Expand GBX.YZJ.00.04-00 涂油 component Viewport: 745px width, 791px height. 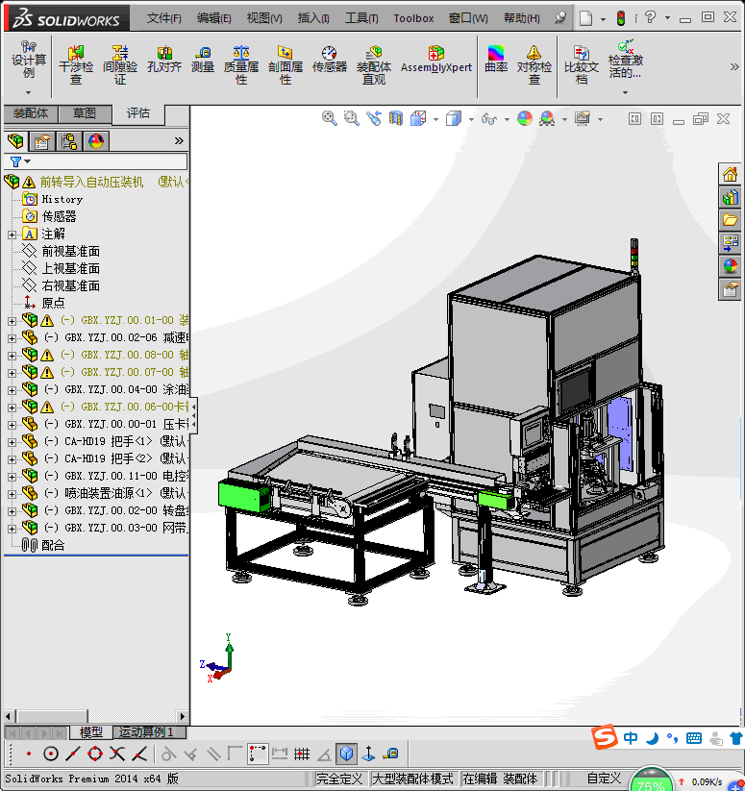coord(12,390)
